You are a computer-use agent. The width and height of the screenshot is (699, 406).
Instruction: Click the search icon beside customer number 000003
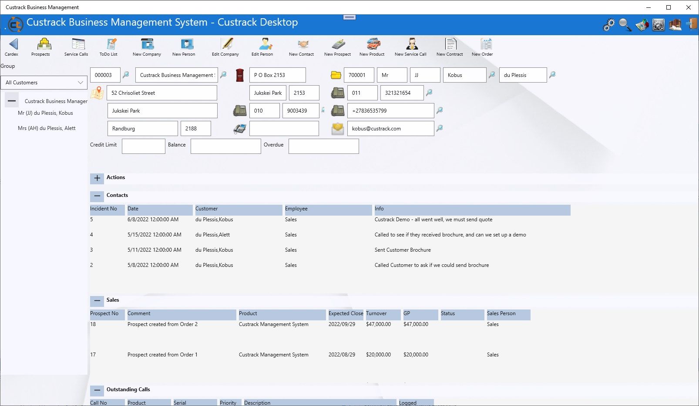pyautogui.click(x=126, y=74)
